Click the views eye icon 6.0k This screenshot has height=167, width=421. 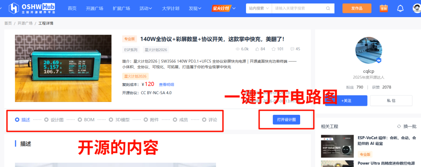pos(237,49)
